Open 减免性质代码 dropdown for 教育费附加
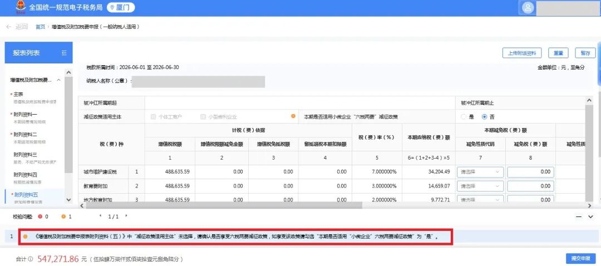Viewport: 601px width, 266px height. click(480, 186)
